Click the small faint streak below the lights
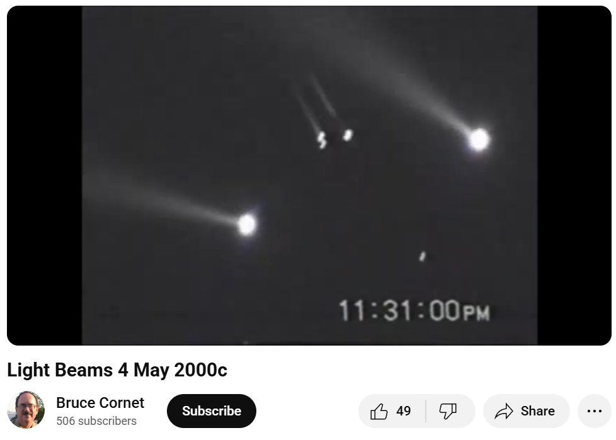Image resolution: width=616 pixels, height=440 pixels. [x=423, y=256]
